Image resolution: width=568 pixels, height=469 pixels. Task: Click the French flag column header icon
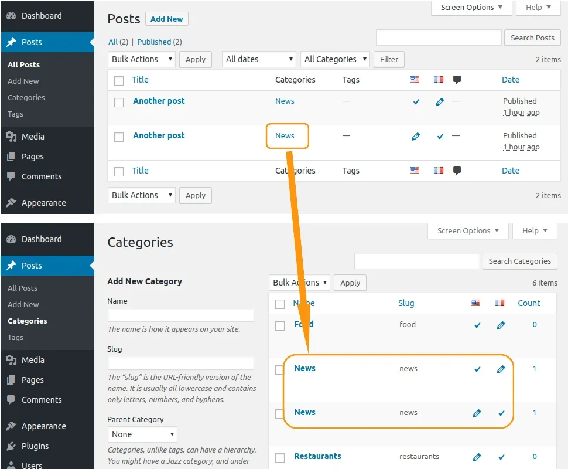point(438,79)
